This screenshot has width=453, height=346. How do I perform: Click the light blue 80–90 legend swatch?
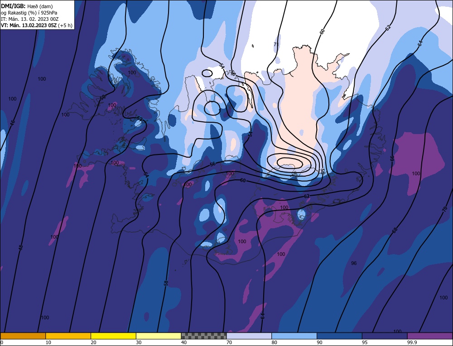click(294, 336)
